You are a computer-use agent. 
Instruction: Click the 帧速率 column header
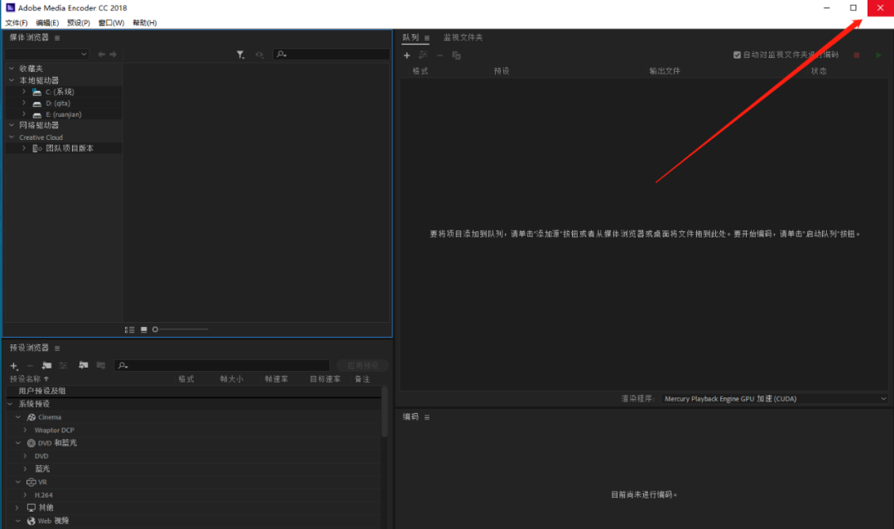pos(276,379)
